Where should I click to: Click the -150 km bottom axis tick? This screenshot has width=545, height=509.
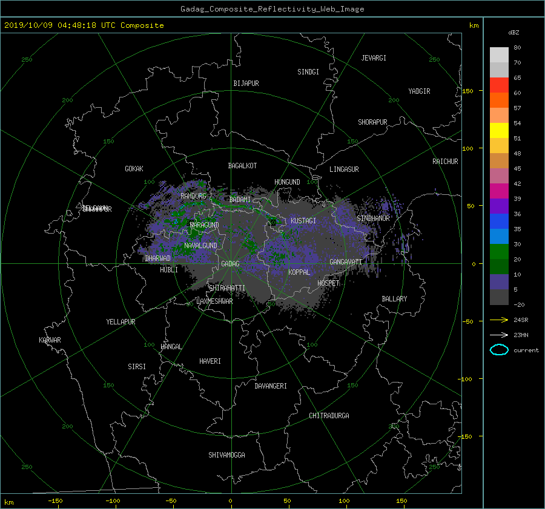pos(55,501)
